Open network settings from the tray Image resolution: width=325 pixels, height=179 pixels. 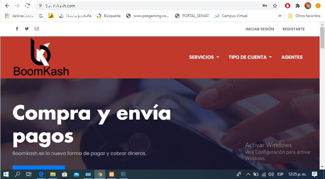264,174
